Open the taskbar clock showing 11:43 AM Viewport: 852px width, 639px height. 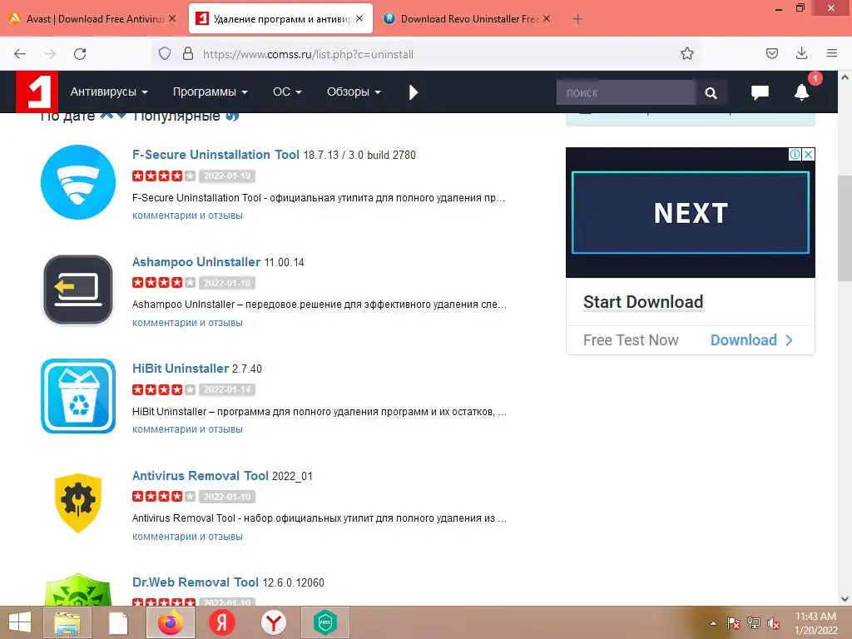[815, 623]
